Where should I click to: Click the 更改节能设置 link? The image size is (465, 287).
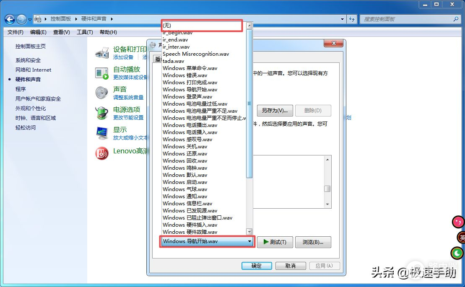(128, 118)
